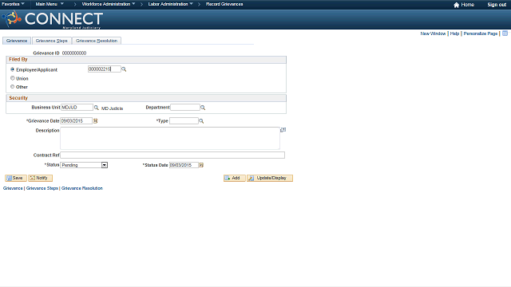Click the Home house icon
This screenshot has height=287, width=511.
coord(456,5)
